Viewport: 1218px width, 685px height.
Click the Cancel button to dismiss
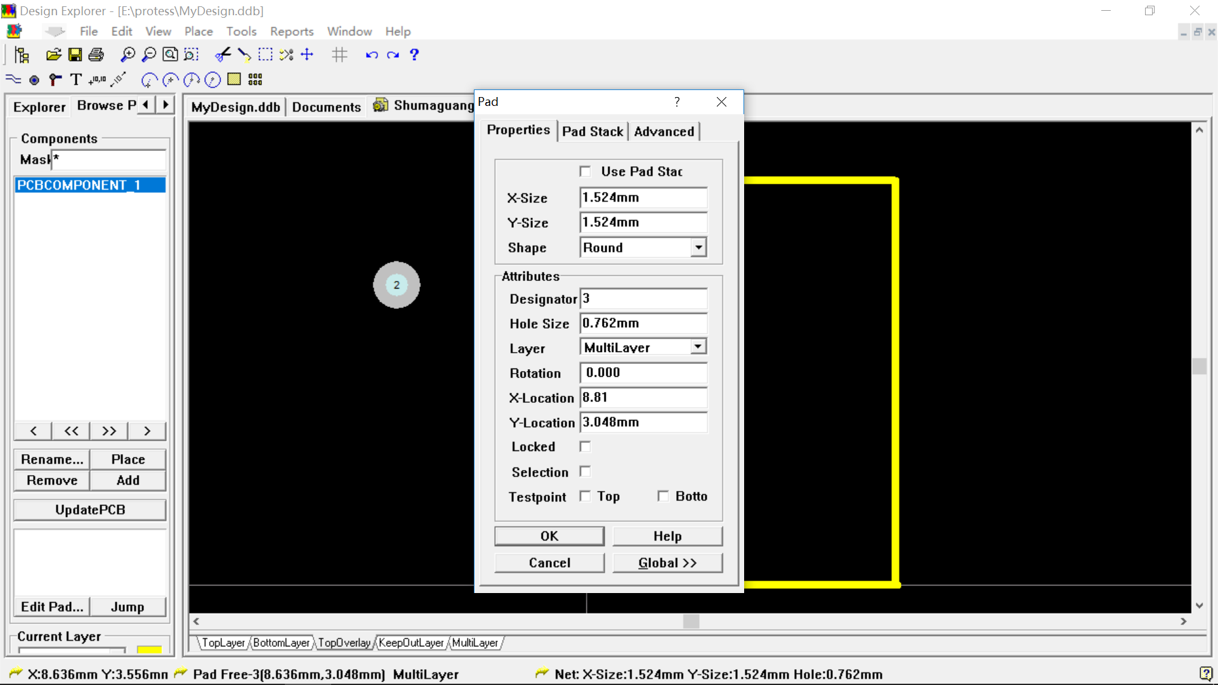pyautogui.click(x=549, y=562)
